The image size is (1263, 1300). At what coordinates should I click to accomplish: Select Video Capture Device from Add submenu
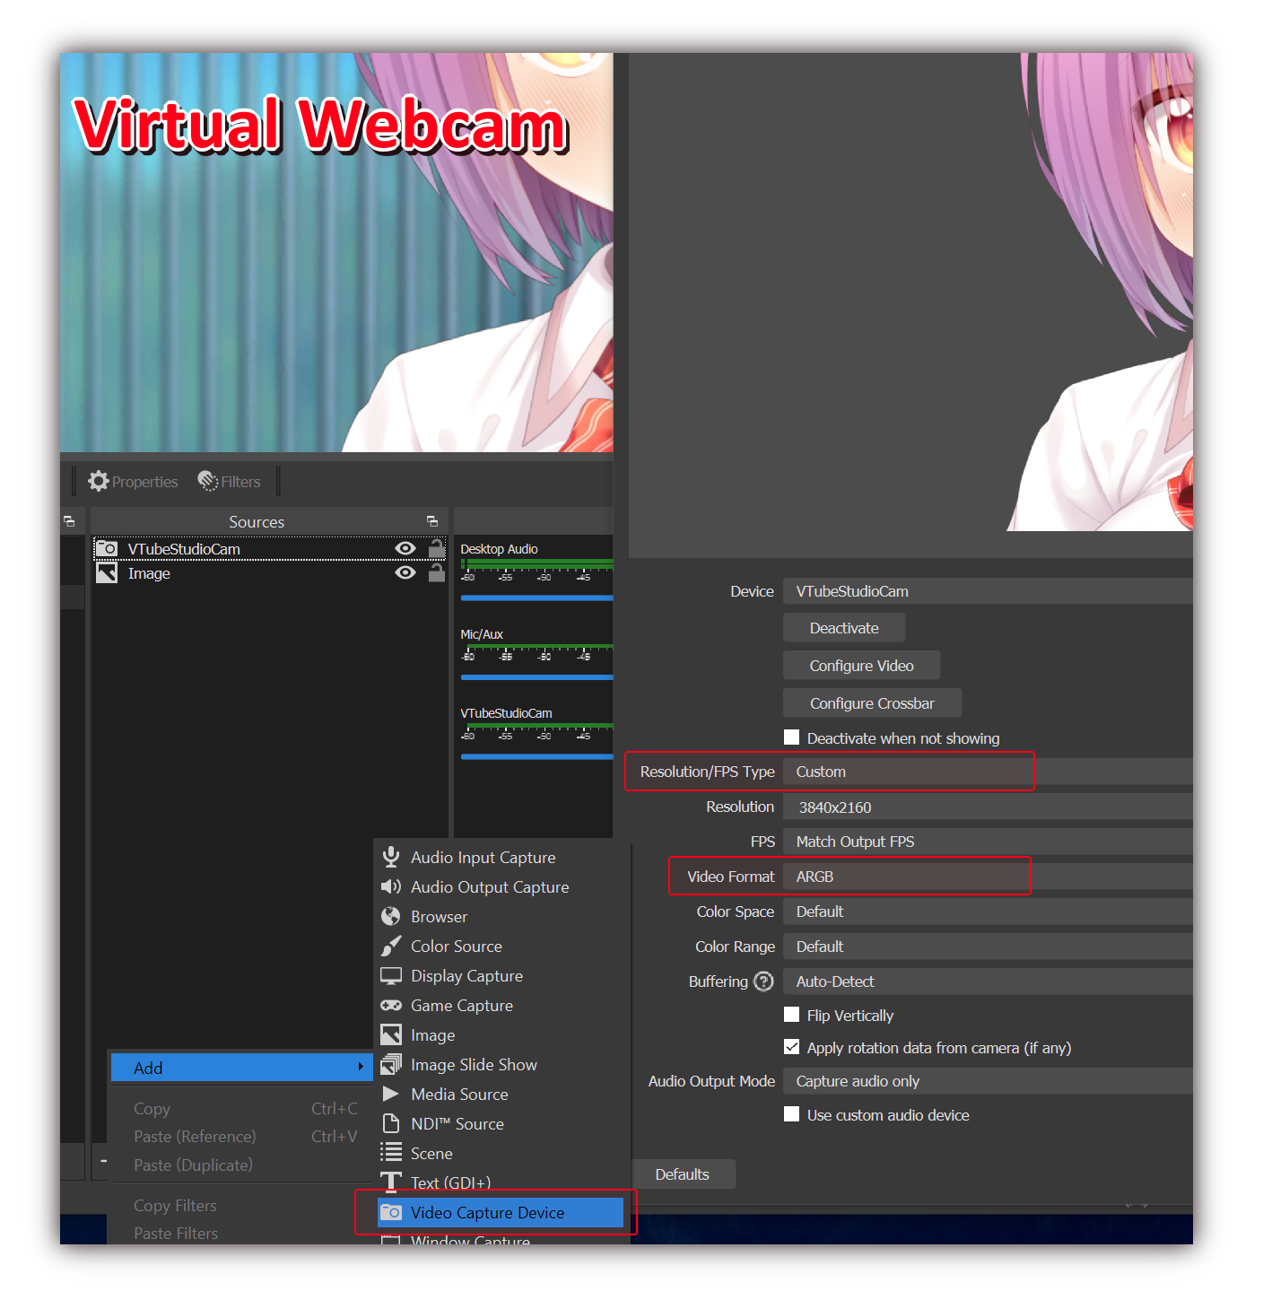[488, 1212]
